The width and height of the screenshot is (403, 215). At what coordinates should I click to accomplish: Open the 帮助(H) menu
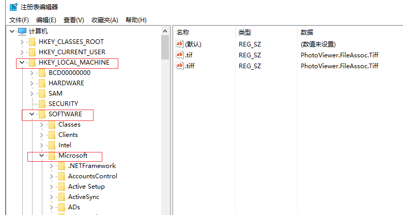[136, 20]
